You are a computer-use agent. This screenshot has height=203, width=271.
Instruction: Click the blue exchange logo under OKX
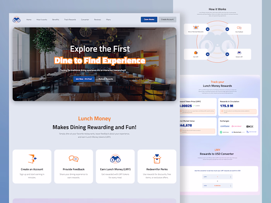[252, 132]
